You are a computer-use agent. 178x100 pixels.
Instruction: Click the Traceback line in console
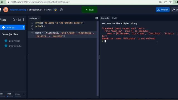pyautogui.click(x=123, y=28)
